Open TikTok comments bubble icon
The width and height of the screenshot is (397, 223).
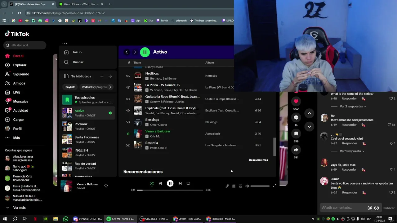point(296,117)
